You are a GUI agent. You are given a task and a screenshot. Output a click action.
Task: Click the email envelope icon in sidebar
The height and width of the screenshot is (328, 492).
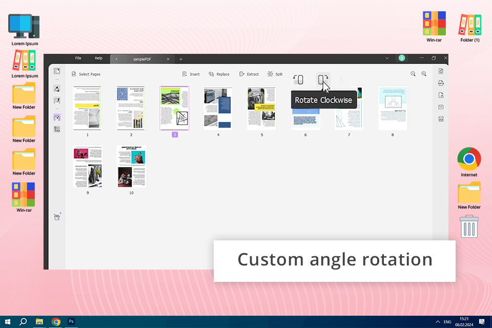pyautogui.click(x=441, y=107)
